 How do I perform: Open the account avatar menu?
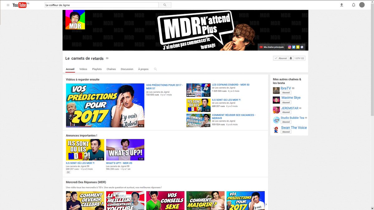pyautogui.click(x=362, y=5)
